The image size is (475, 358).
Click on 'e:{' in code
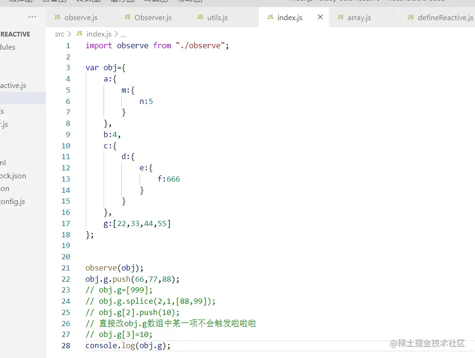click(146, 168)
